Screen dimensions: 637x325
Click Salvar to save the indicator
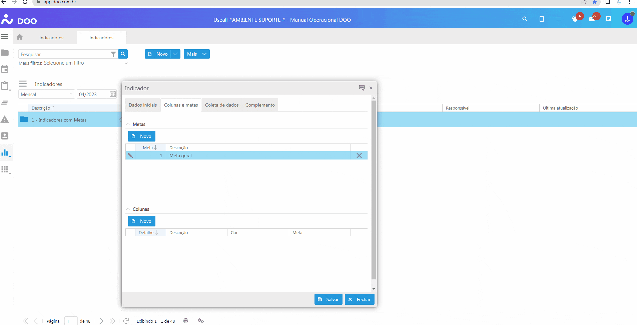[328, 299]
